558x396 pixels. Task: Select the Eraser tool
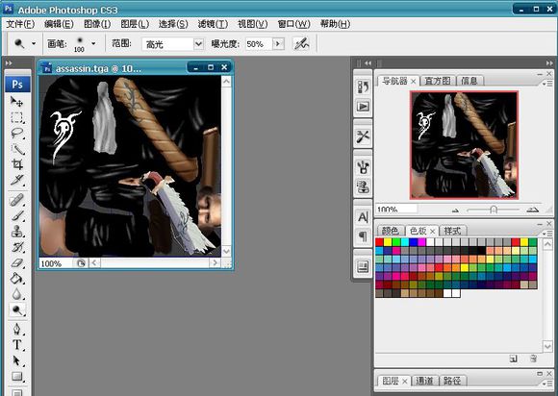pyautogui.click(x=16, y=262)
